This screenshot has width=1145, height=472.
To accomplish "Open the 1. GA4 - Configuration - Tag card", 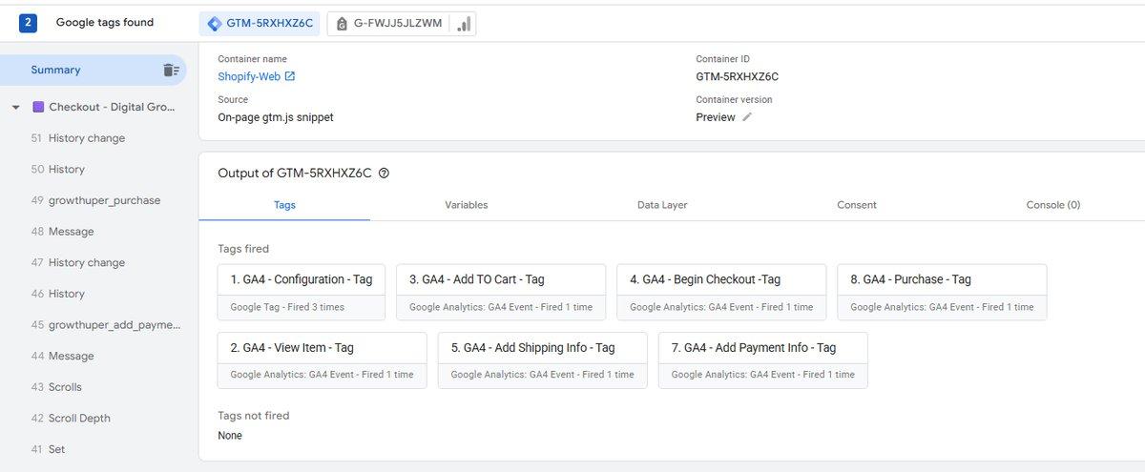I will (x=302, y=292).
